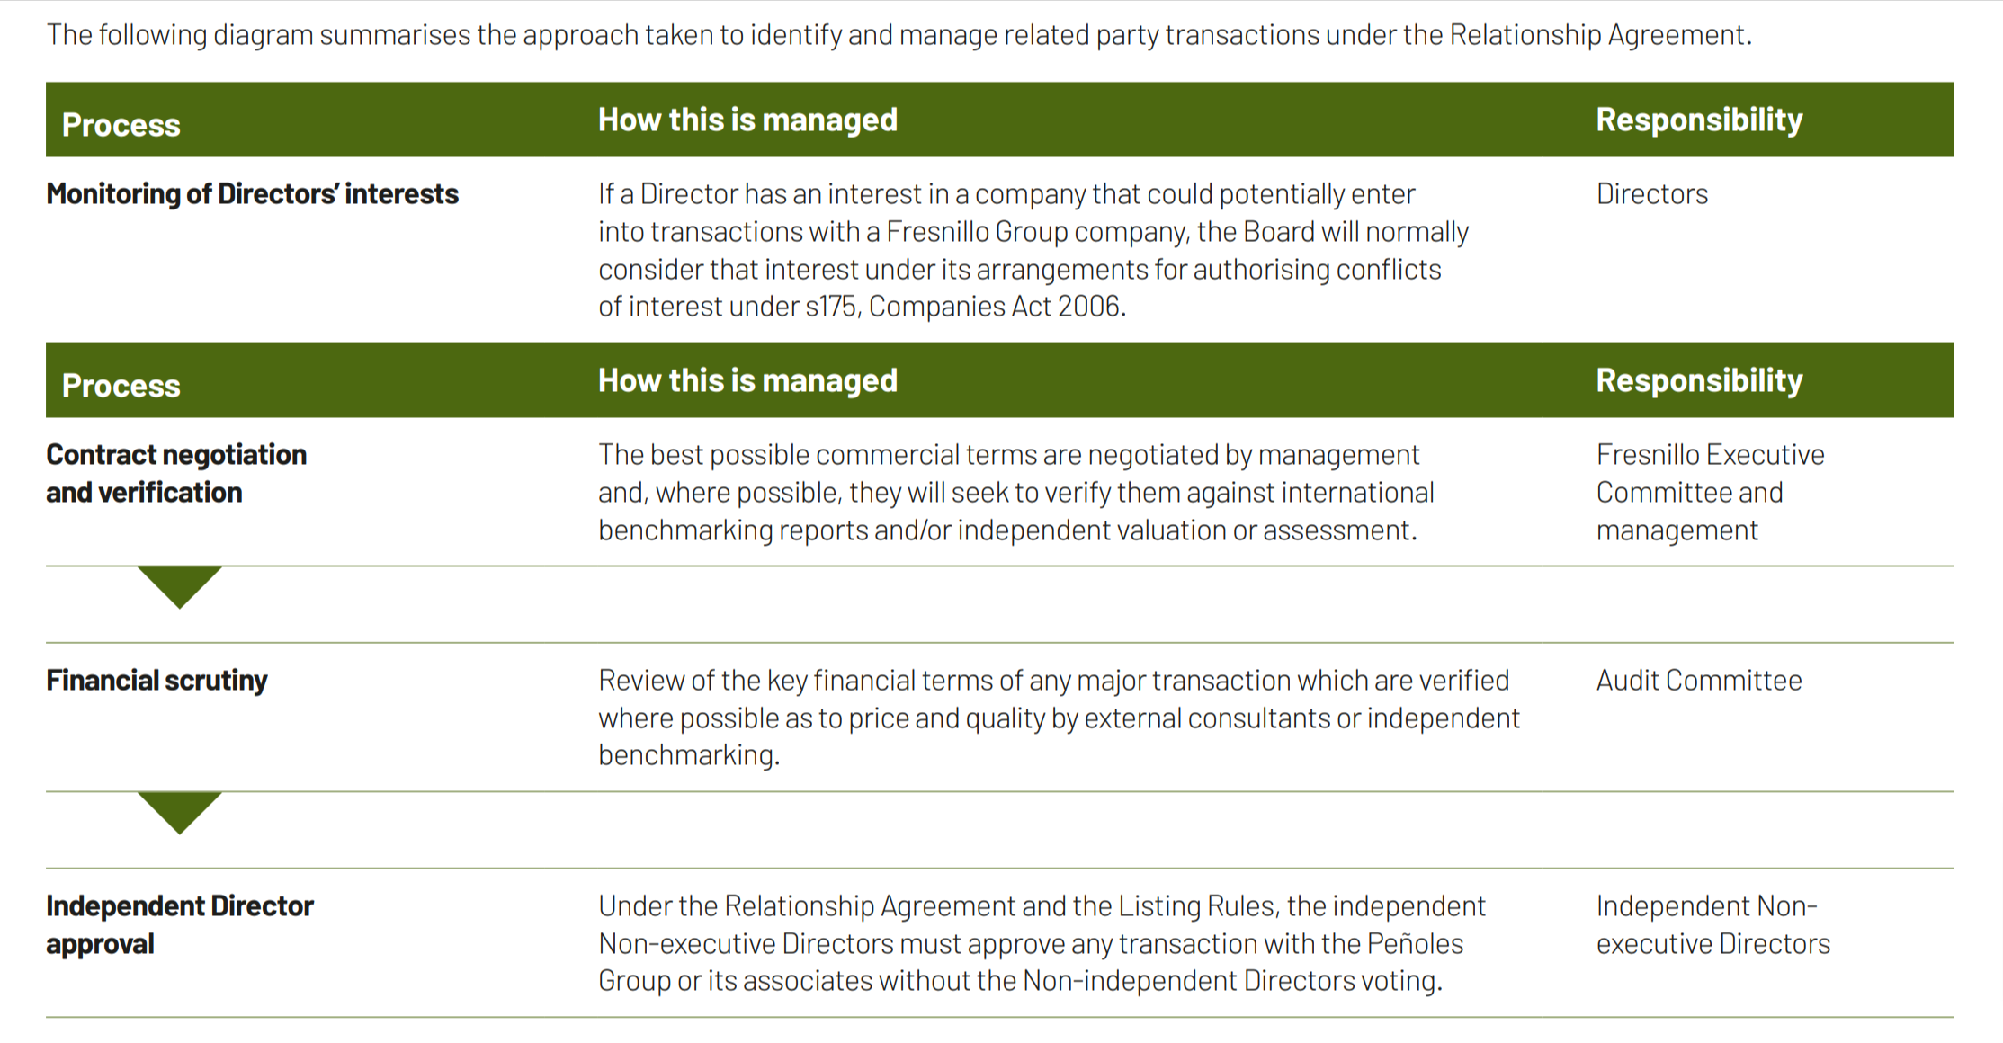Click the paragraph about best possible commercial terms
Viewport: 2003px width, 1043px height.
[1015, 493]
